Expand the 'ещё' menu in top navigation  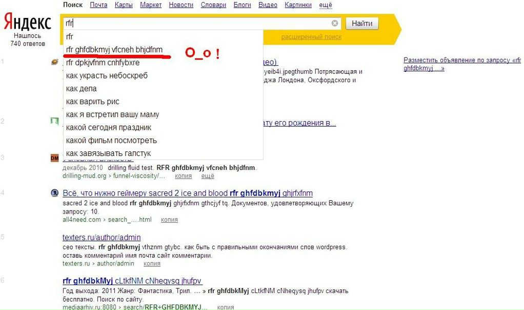click(326, 5)
